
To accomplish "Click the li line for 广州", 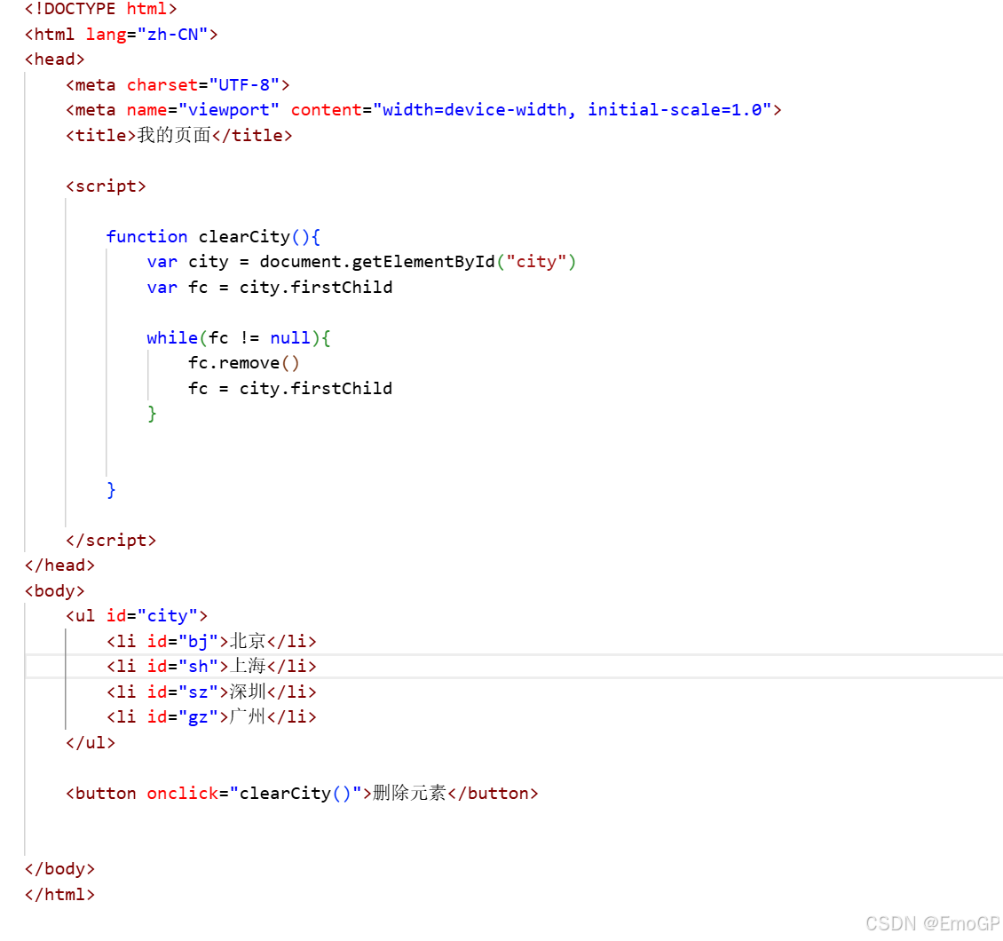I will point(212,717).
